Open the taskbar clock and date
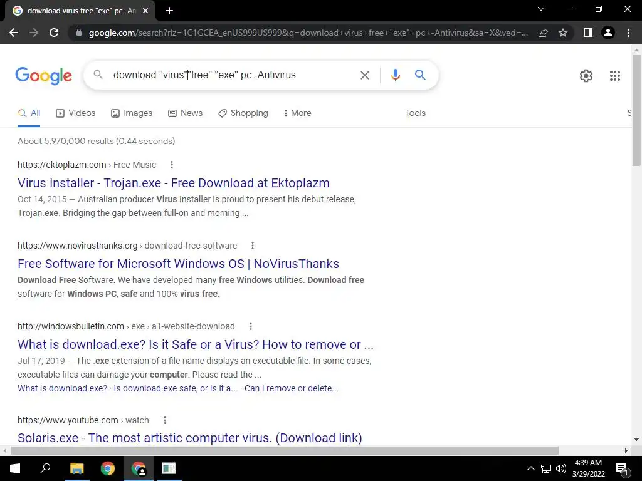 pos(588,468)
